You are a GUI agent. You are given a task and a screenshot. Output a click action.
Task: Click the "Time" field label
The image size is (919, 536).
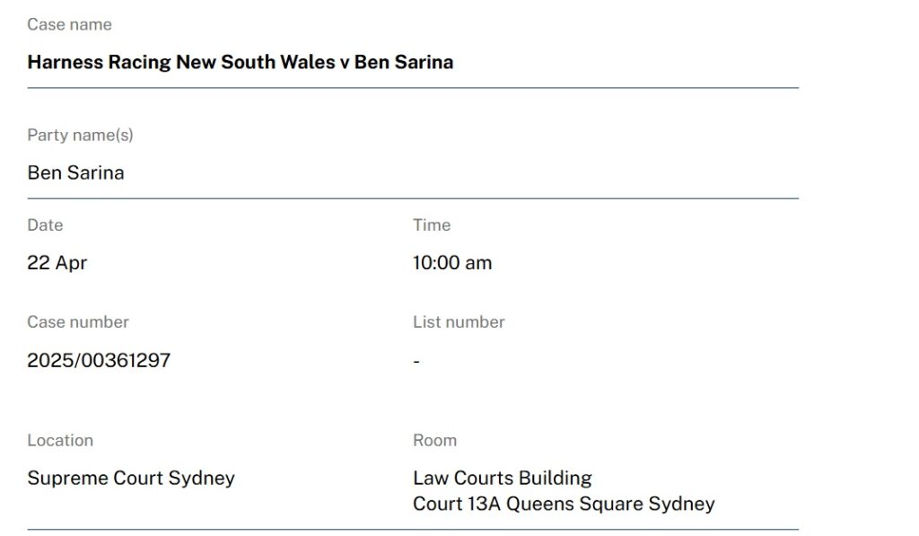[x=432, y=224]
